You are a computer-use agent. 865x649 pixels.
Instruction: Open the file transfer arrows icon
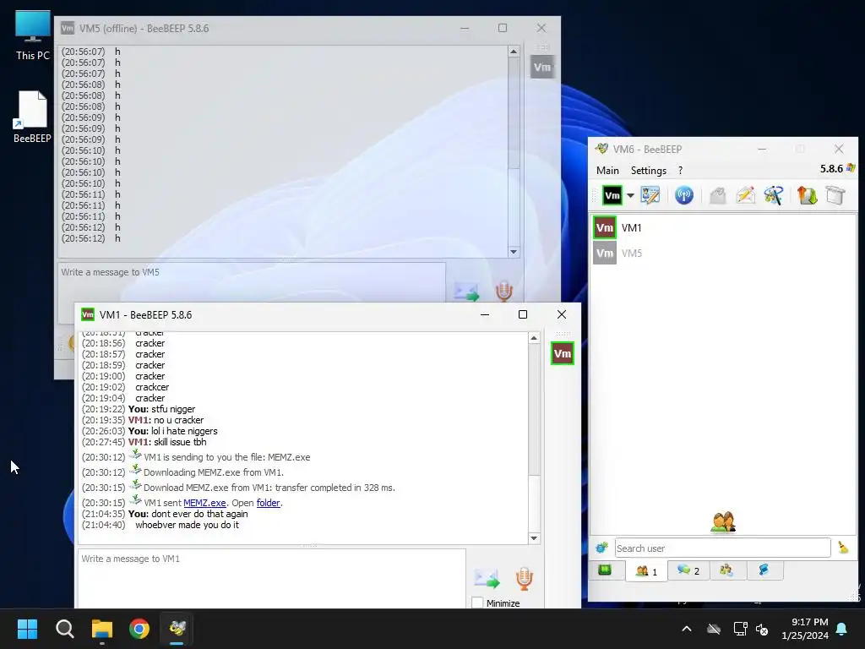tap(807, 195)
